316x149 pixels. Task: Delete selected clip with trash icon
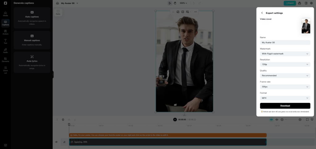[63, 119]
